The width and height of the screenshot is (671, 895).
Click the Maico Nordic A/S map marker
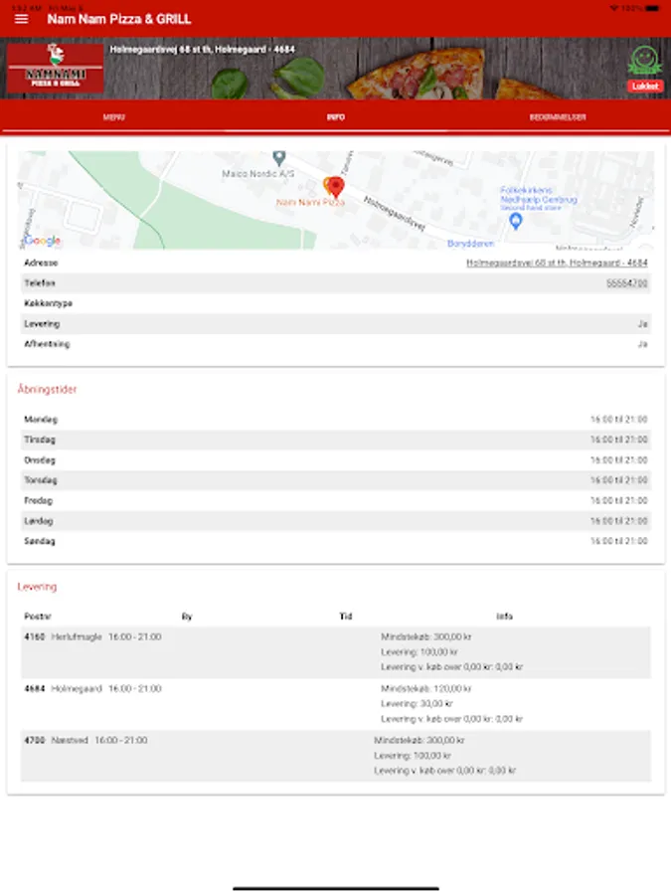278,157
